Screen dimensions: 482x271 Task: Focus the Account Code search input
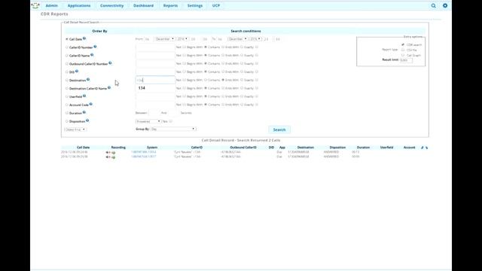[x=155, y=105]
